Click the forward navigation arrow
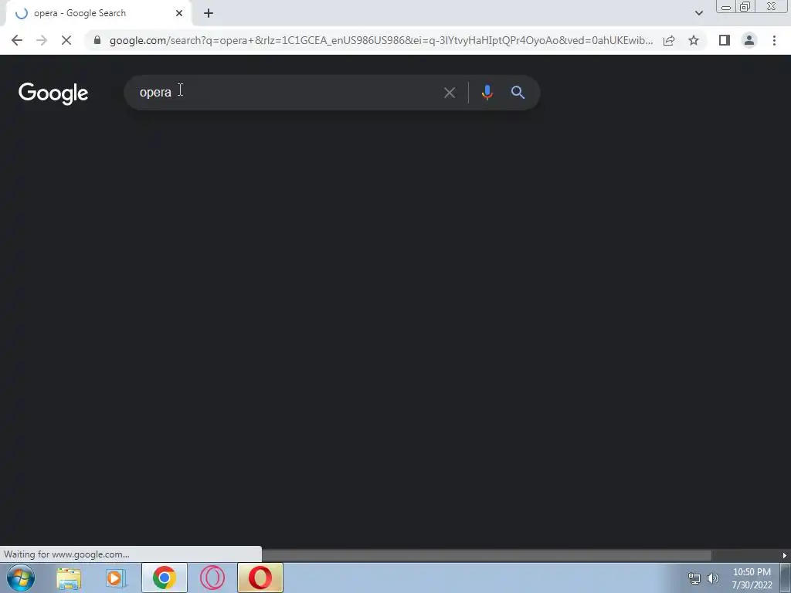Viewport: 791px width, 593px height. 42,40
